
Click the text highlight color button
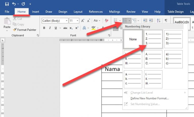pos(93,28)
